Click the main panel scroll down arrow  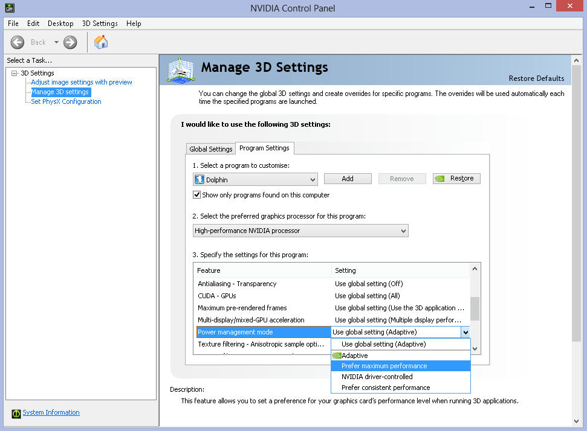point(577,421)
